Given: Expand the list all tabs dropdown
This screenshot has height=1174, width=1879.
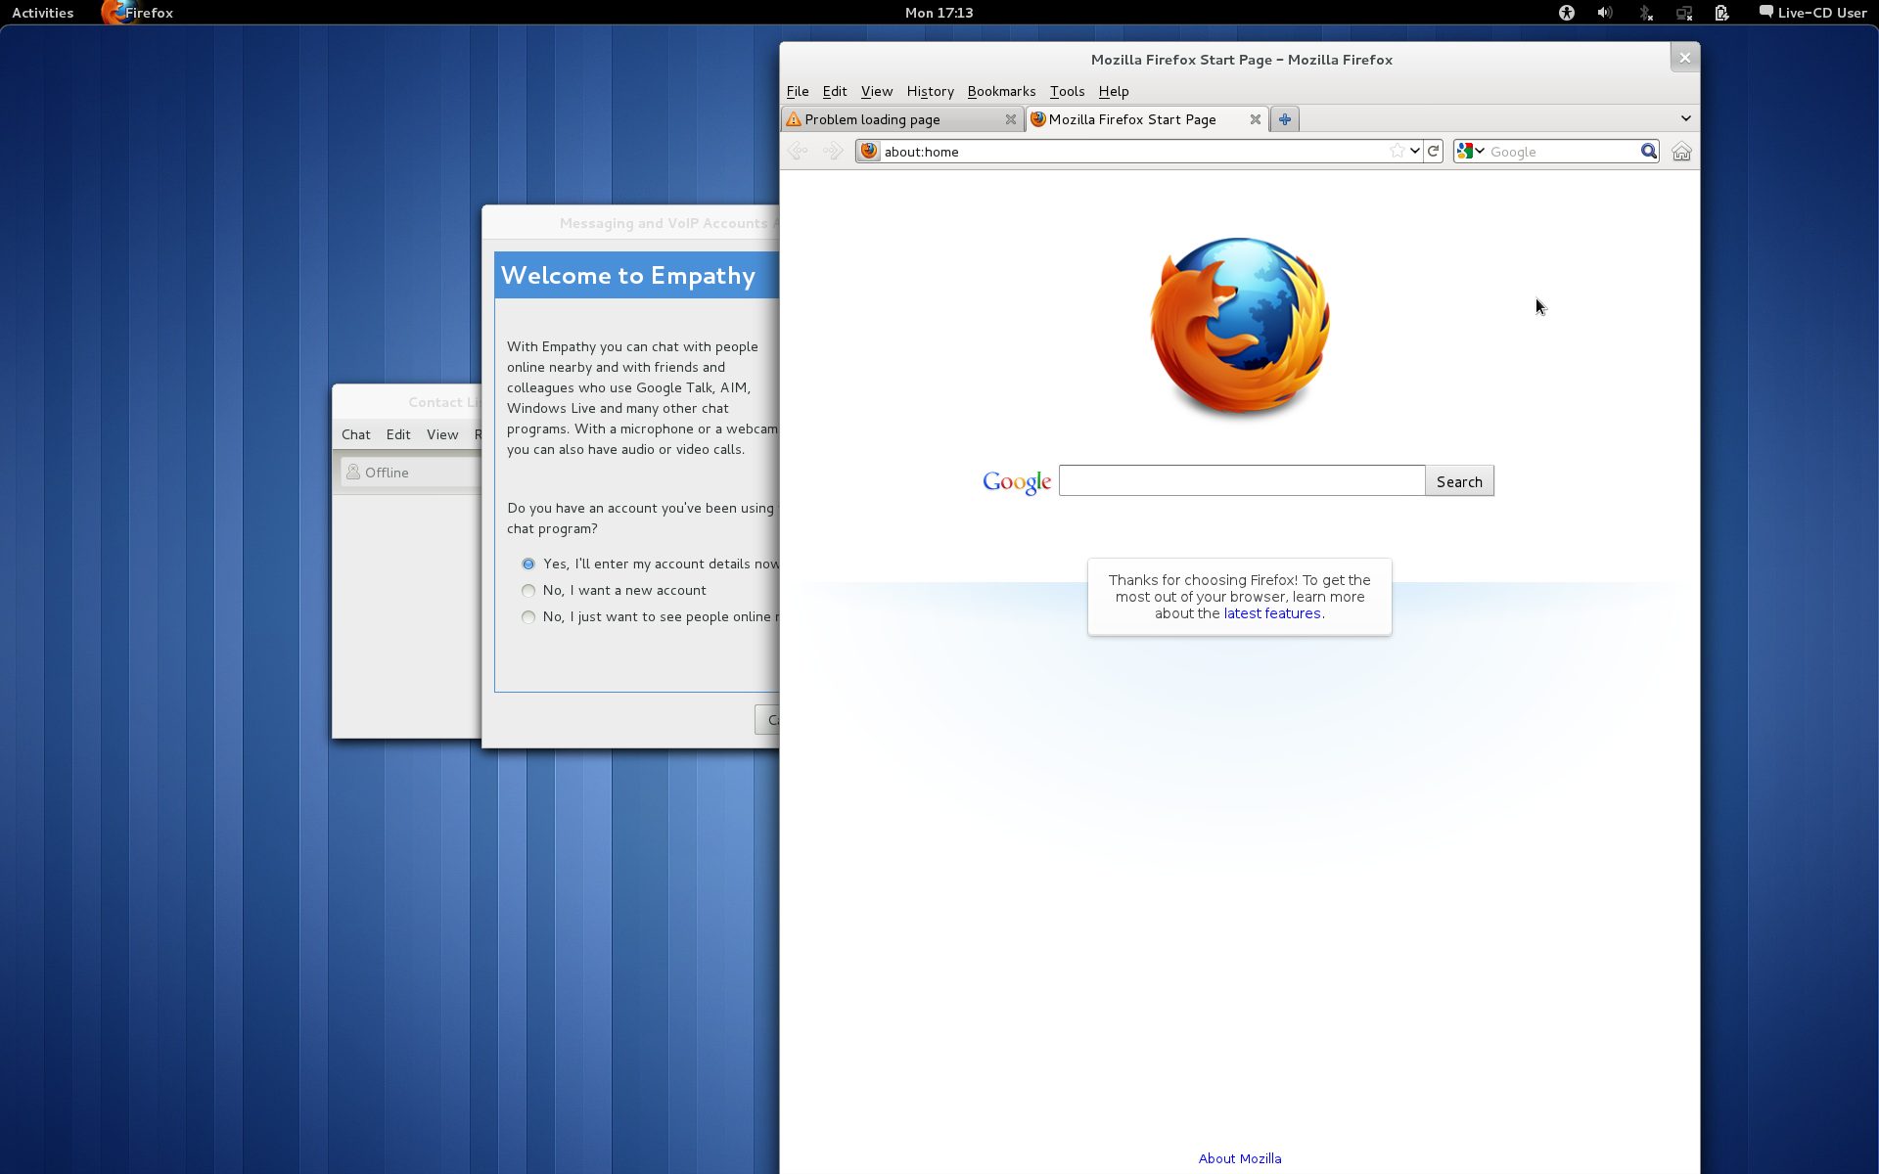Looking at the screenshot, I should (1685, 118).
